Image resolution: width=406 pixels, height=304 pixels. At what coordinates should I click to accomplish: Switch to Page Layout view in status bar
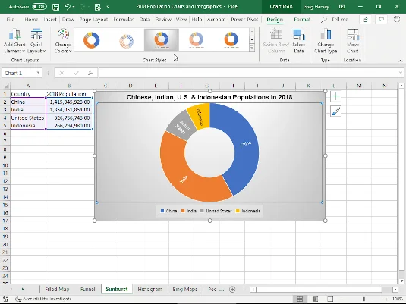(315, 299)
